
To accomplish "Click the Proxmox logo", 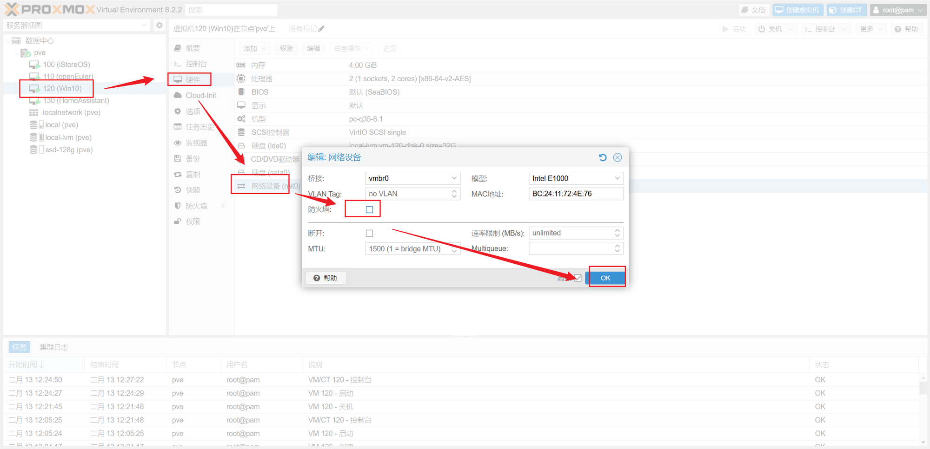I will (x=49, y=9).
